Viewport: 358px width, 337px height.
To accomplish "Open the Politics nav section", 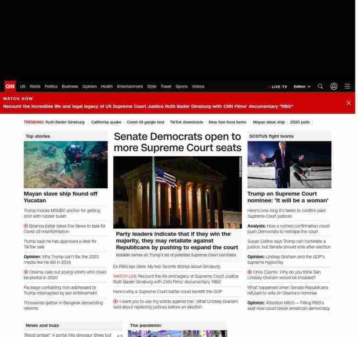I will pos(51,86).
